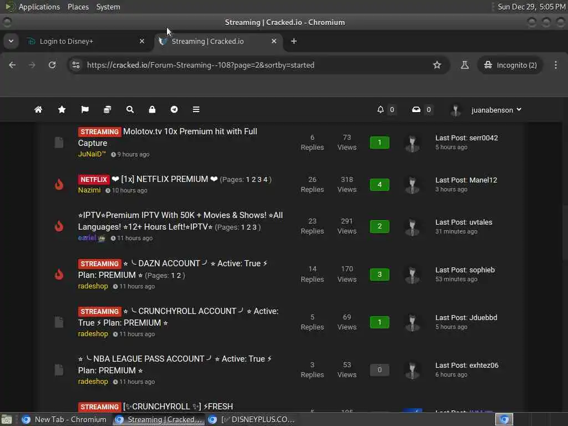Reload the page with the refresh icon
The height and width of the screenshot is (426, 568).
tap(52, 65)
